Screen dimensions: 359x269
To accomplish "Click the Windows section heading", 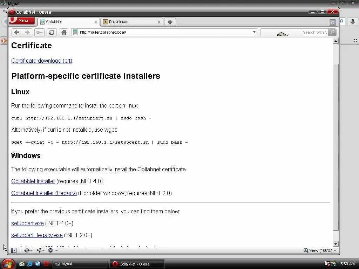I will tap(26, 156).
